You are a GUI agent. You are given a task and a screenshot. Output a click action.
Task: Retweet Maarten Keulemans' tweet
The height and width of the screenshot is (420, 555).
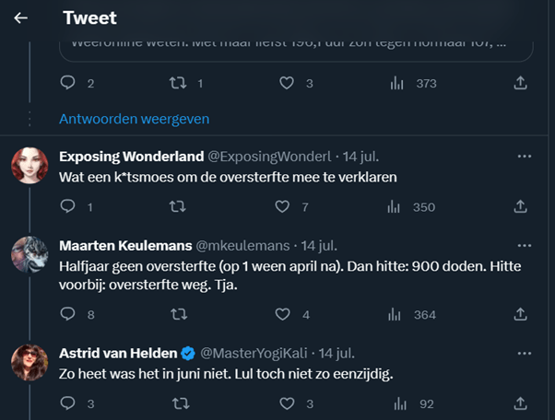(180, 314)
